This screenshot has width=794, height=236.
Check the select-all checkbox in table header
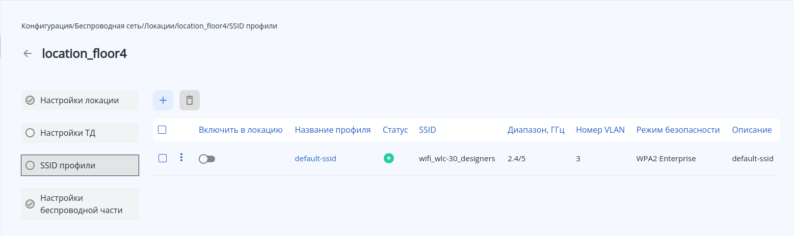point(162,130)
